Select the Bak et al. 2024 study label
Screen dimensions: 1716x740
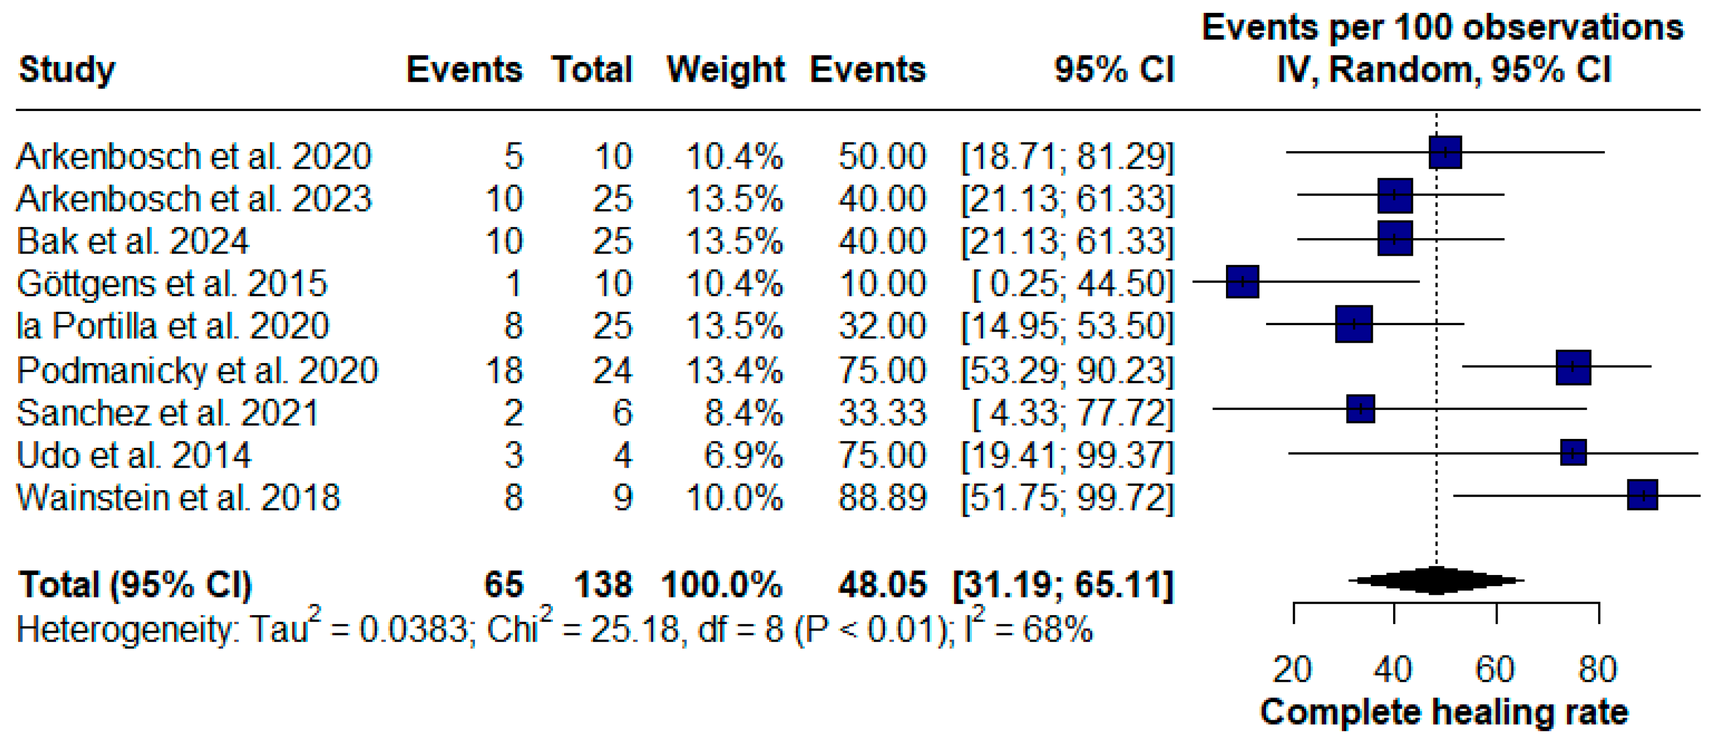[132, 241]
